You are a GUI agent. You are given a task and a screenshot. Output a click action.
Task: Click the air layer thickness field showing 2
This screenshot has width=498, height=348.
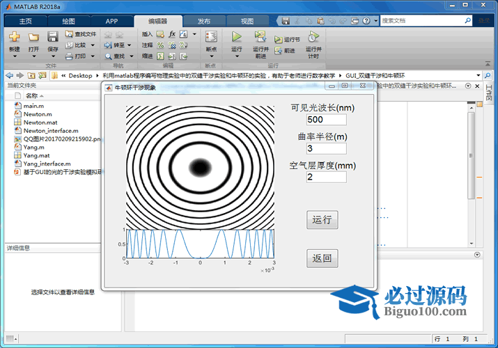pos(326,177)
